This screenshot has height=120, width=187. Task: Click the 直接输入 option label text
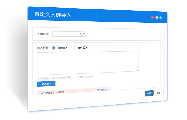(62, 48)
